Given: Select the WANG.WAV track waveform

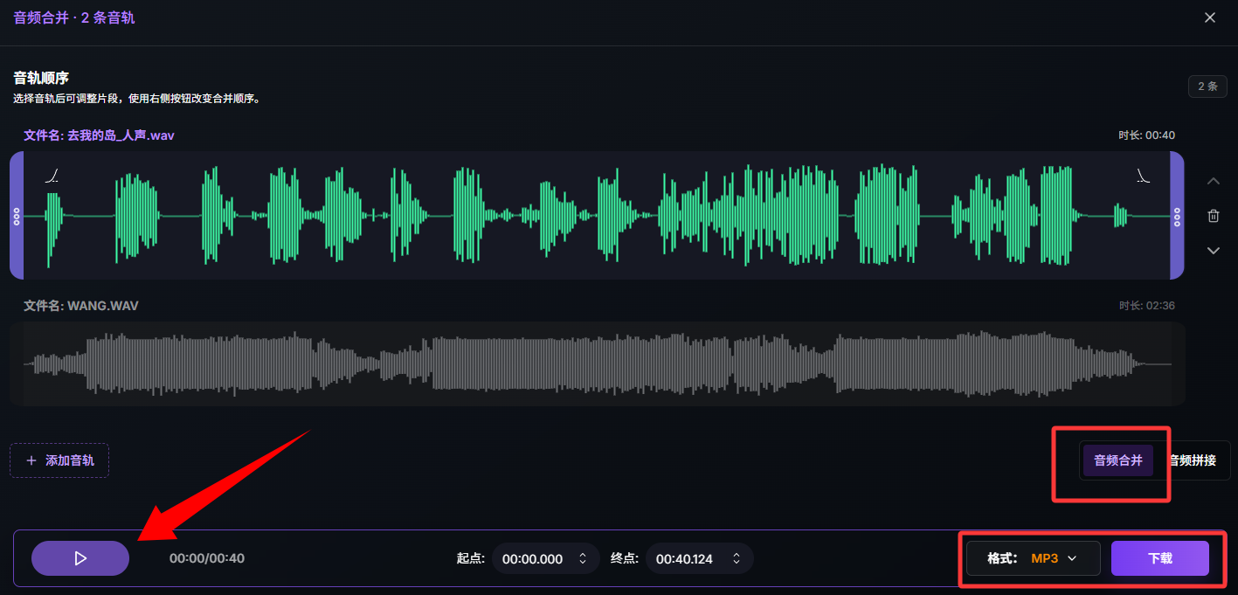Looking at the screenshot, I should coord(598,363).
